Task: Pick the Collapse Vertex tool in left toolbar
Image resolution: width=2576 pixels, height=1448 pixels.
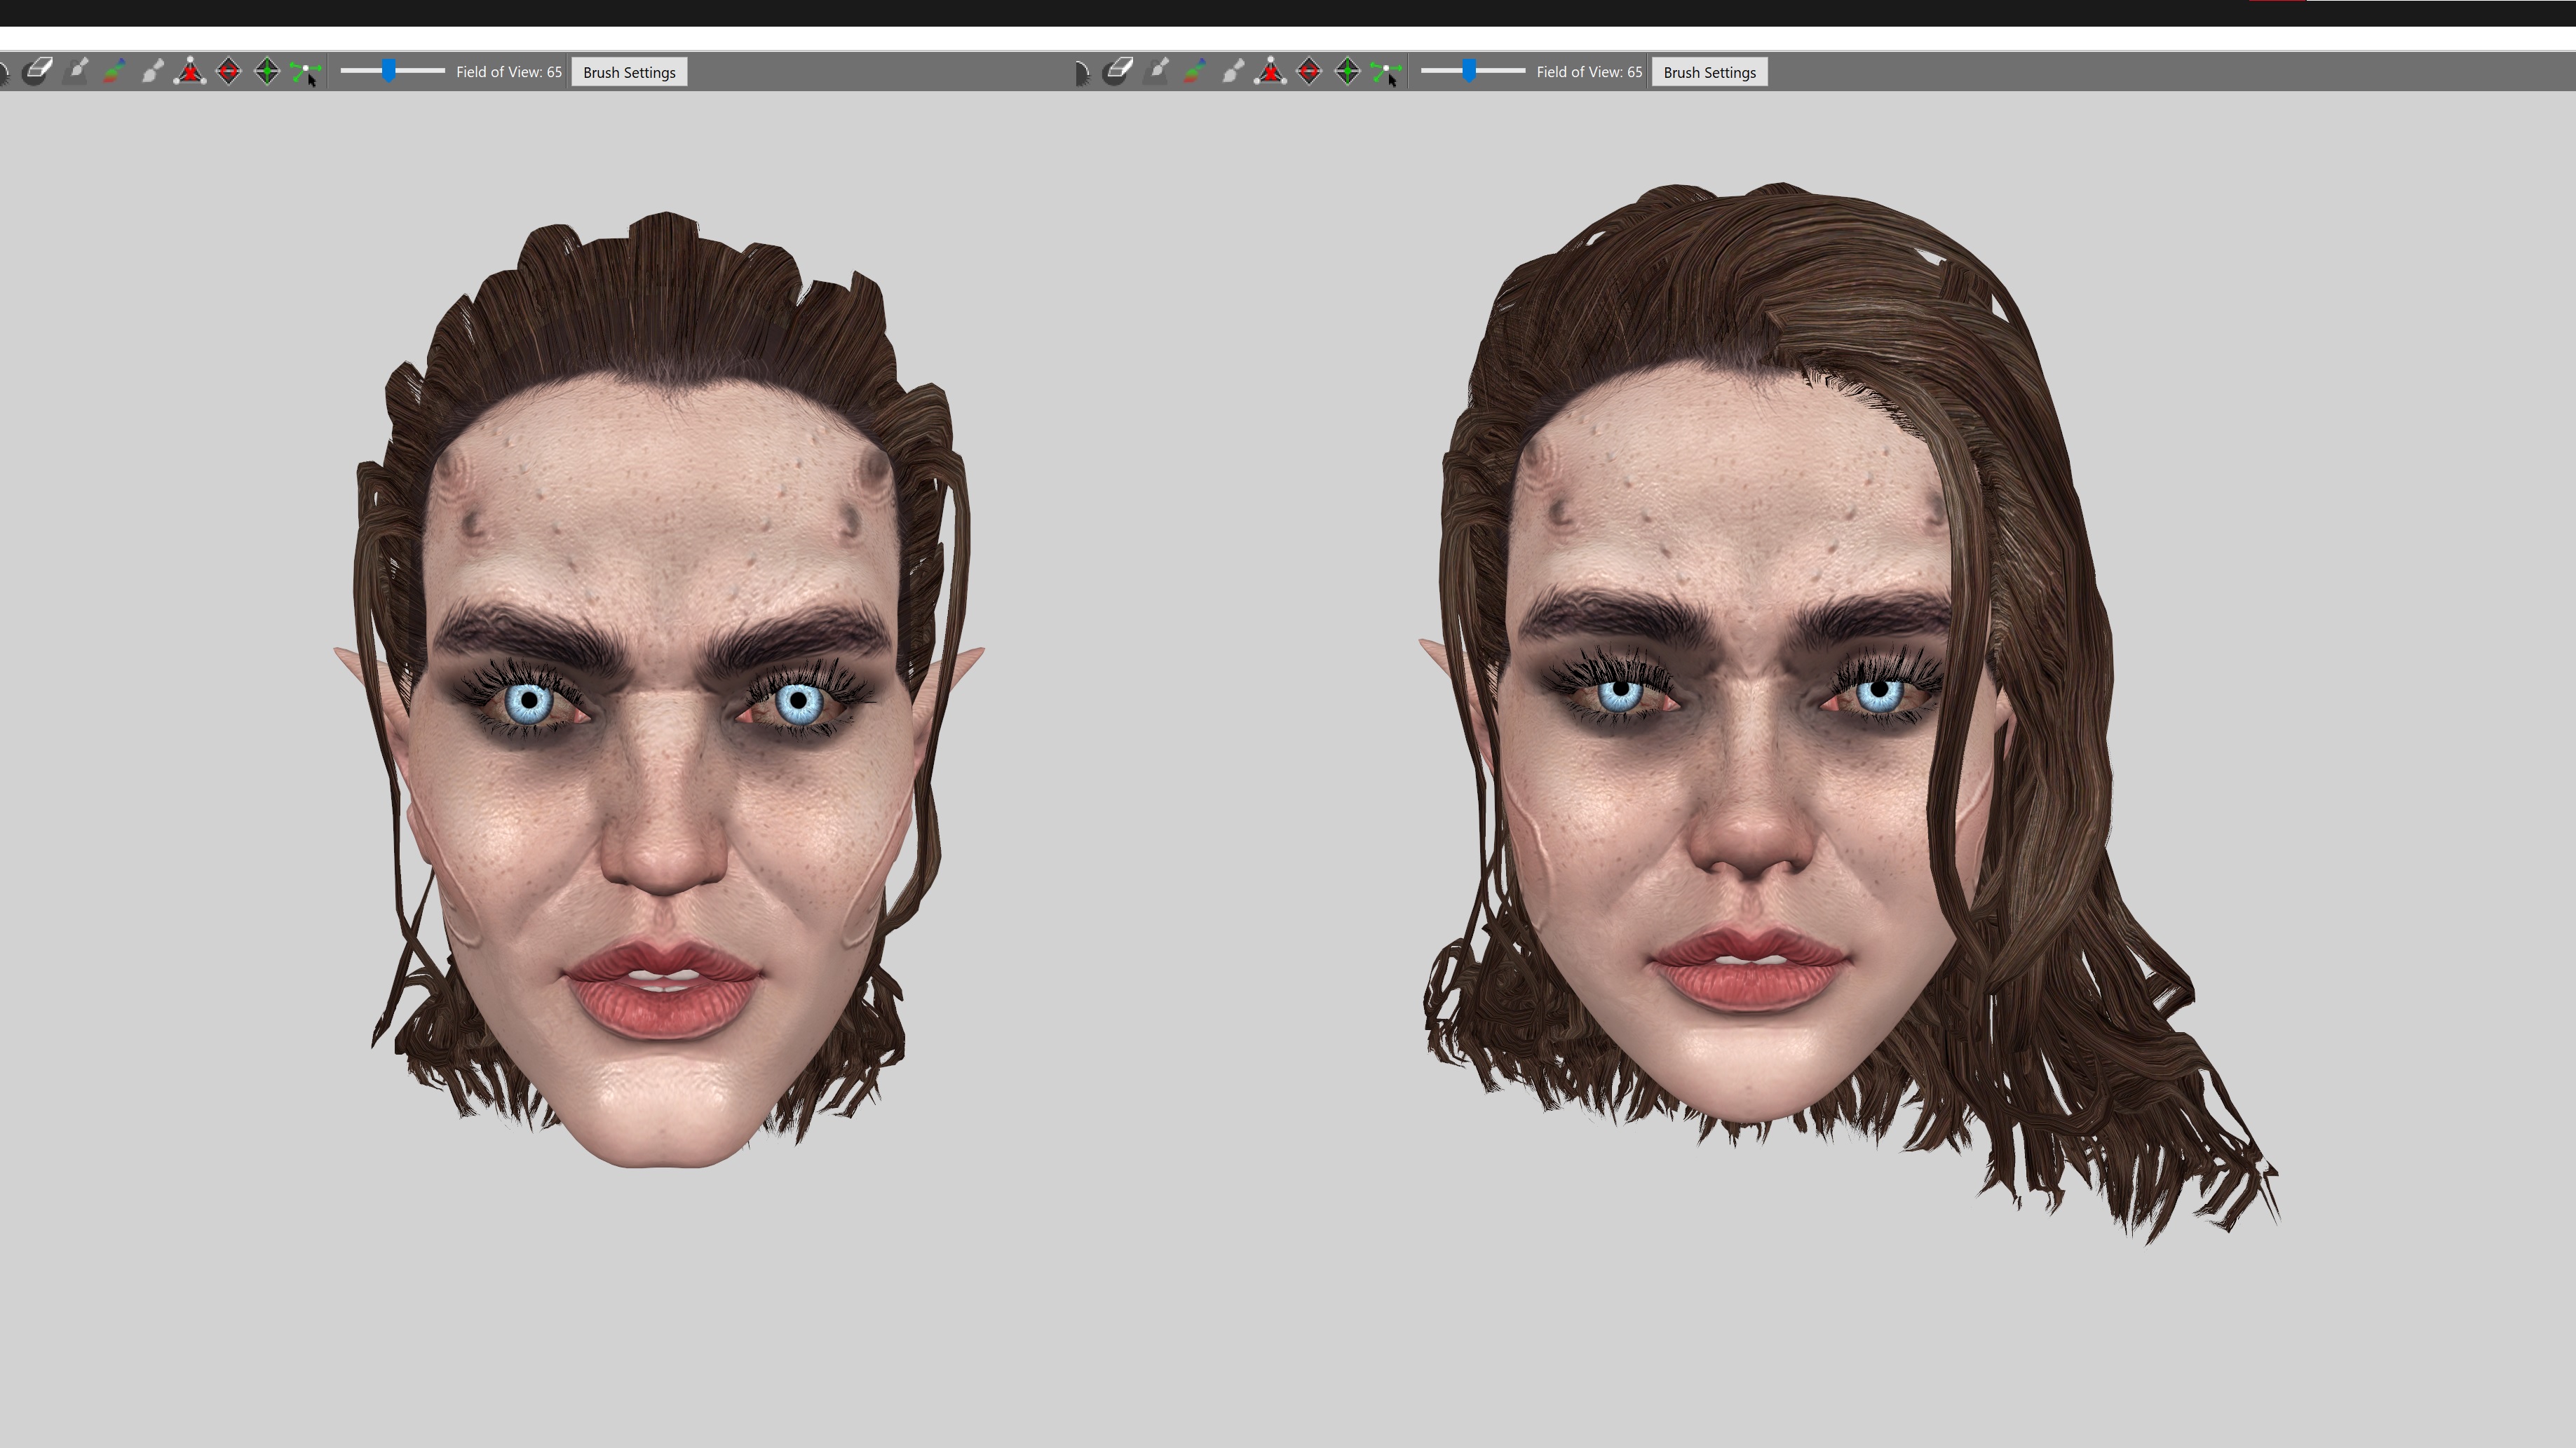Action: 190,71
